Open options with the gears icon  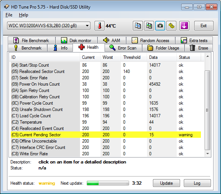[171, 26]
